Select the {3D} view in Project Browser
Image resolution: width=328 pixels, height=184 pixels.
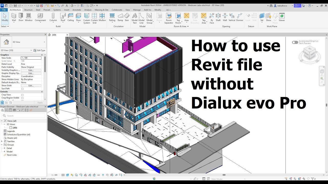click(x=15, y=128)
